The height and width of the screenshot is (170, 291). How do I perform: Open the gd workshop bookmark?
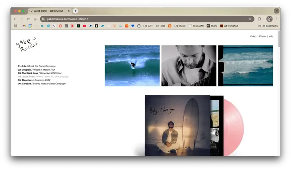coord(229,26)
